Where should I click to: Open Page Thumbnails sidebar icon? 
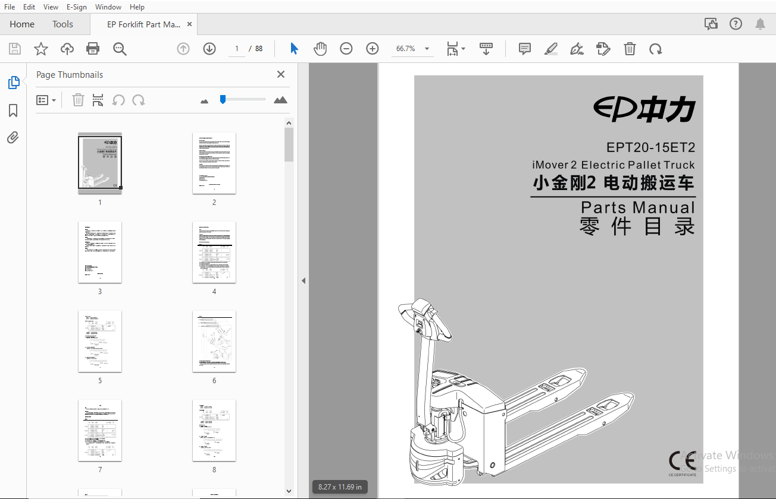[13, 83]
